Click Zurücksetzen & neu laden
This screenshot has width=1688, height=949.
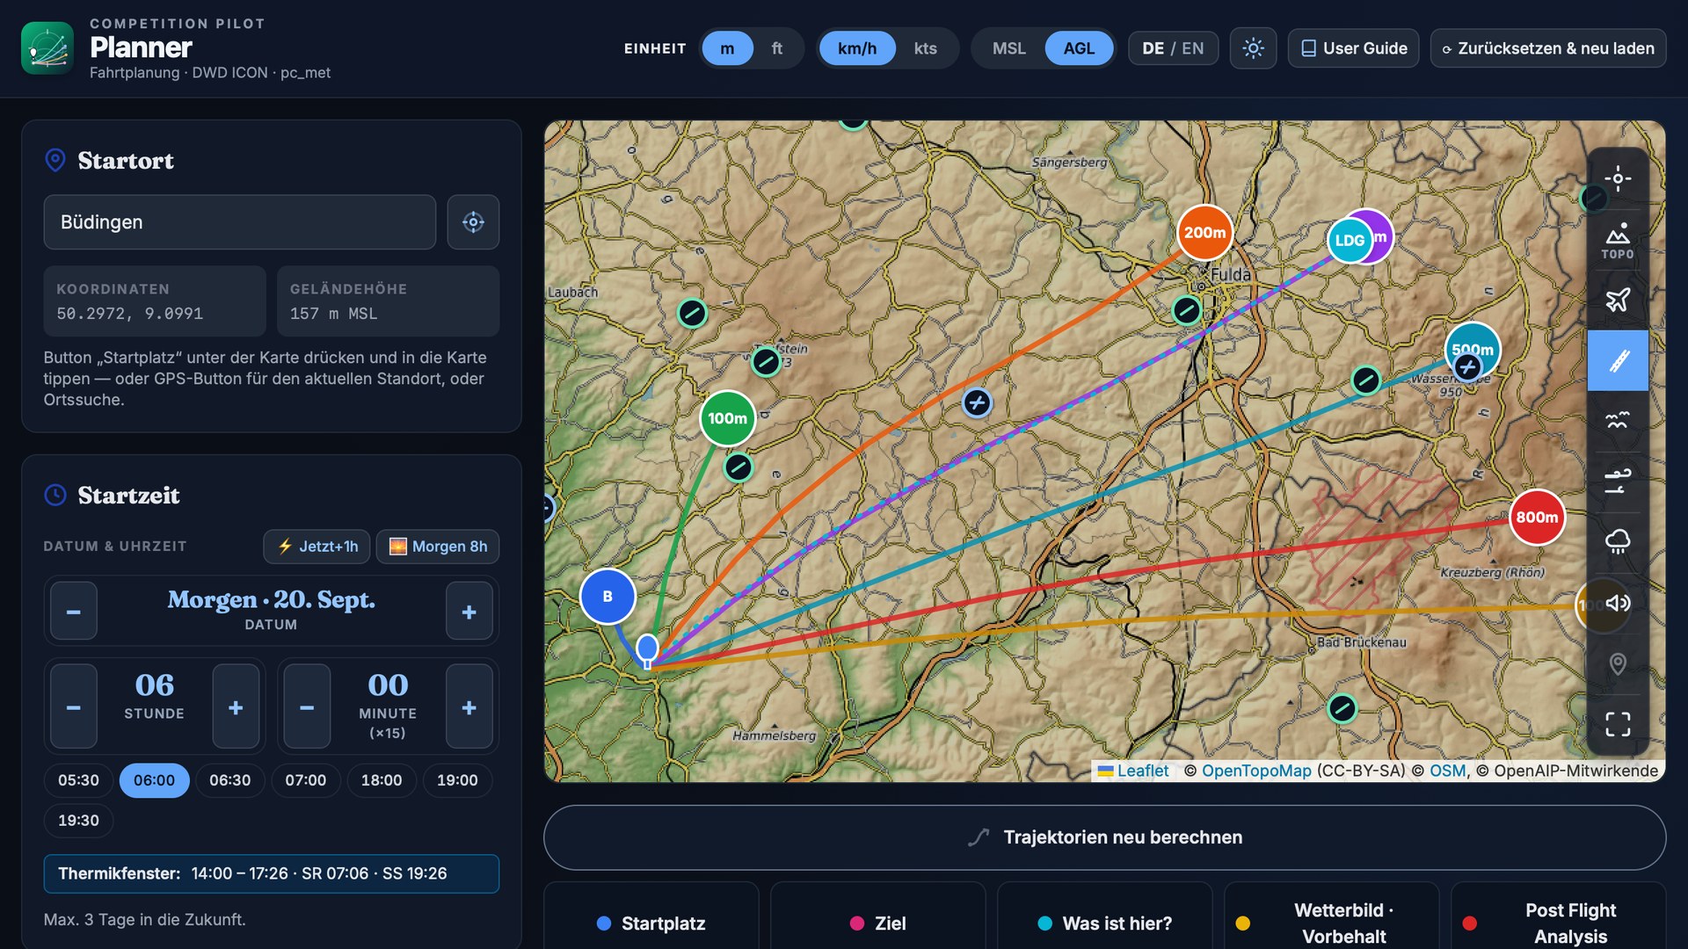point(1548,48)
